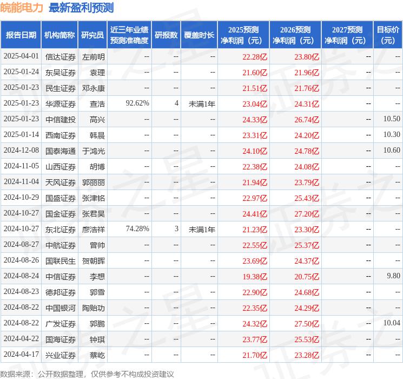The image size is (403, 379).
Task: Click target price 10.50
Action: click(x=392, y=119)
